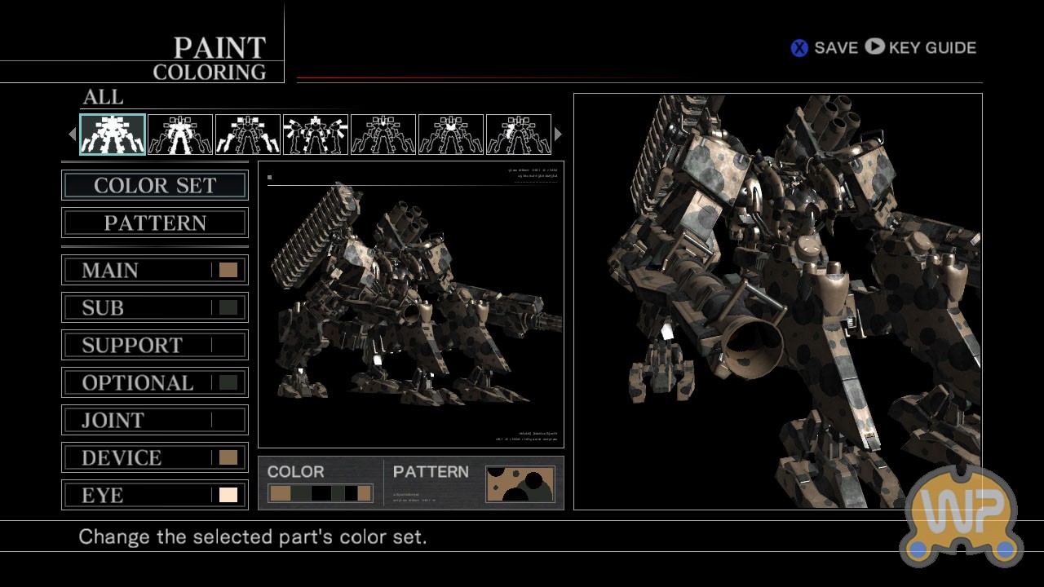The height and width of the screenshot is (587, 1044).
Task: Select the OPTIONAL color entry
Action: (x=155, y=383)
